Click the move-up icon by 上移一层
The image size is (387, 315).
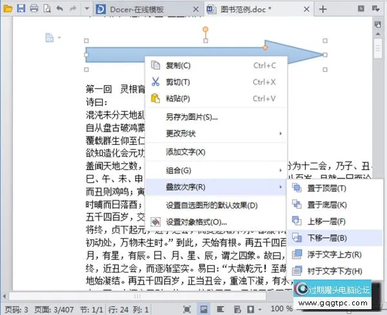pos(297,221)
